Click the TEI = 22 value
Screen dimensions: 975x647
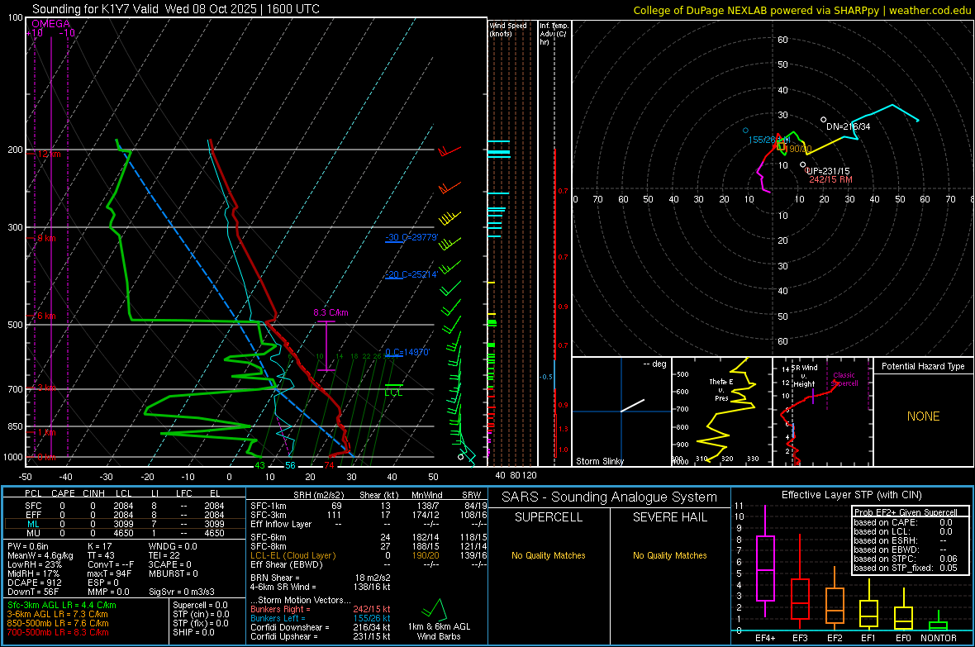pyautogui.click(x=164, y=555)
